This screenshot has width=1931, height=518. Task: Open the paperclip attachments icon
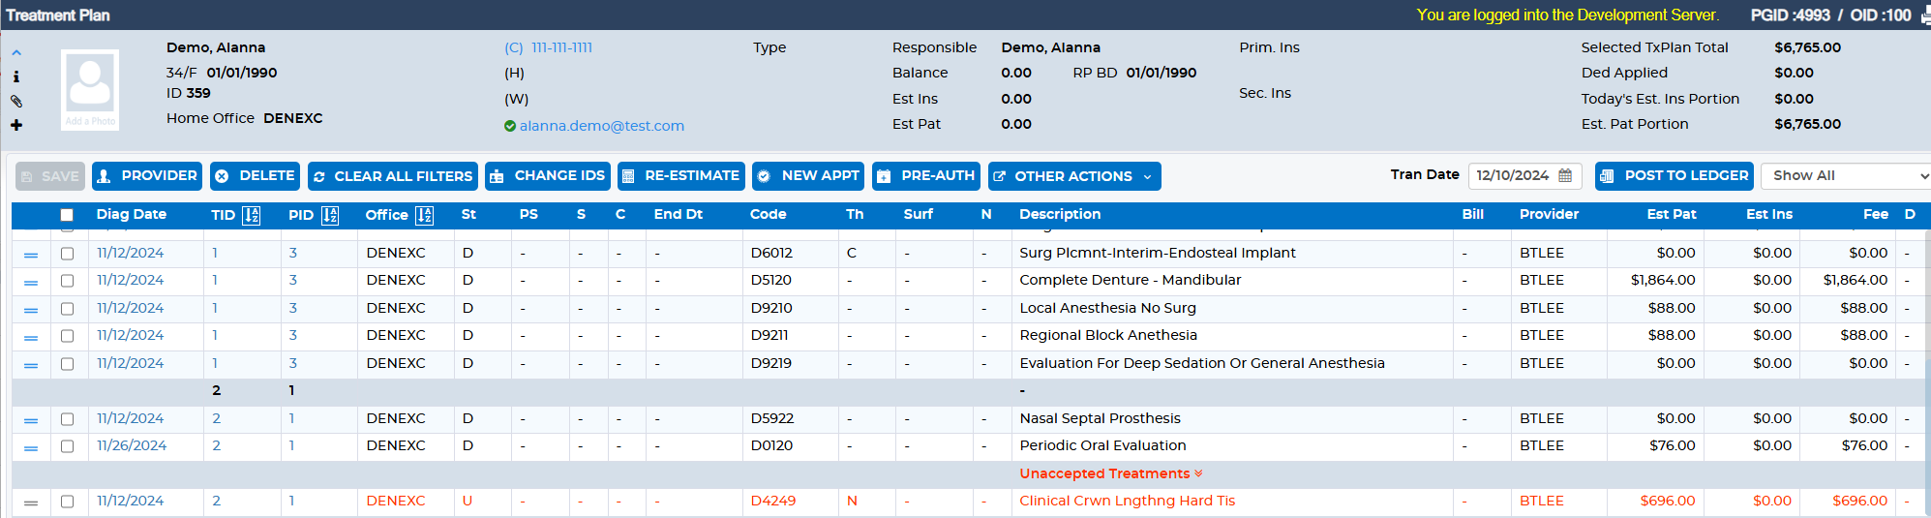[15, 101]
